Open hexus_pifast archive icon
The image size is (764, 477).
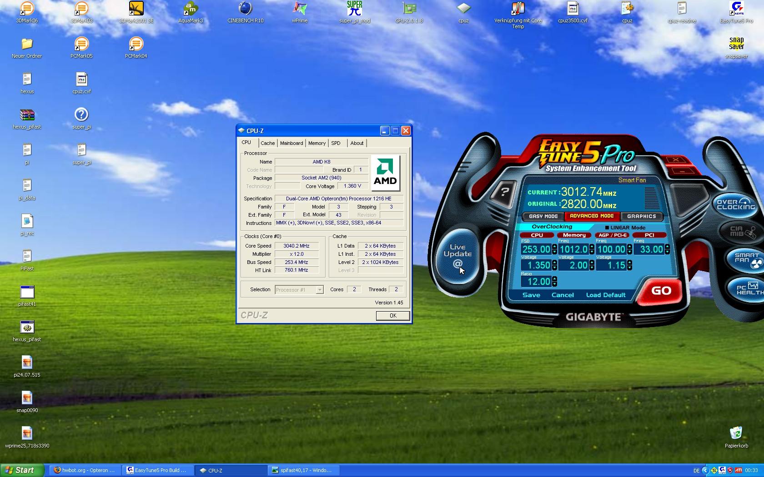click(x=27, y=119)
